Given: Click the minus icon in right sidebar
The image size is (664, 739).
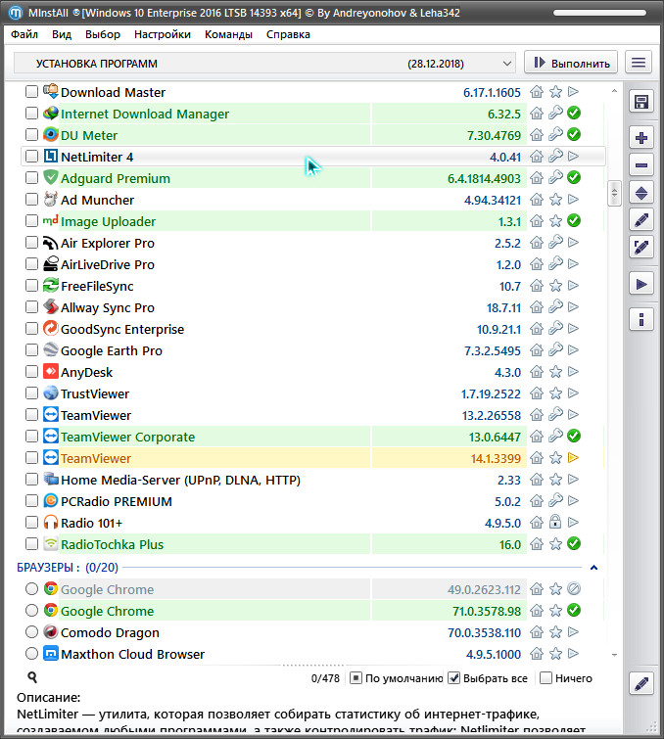Looking at the screenshot, I should click(x=641, y=165).
